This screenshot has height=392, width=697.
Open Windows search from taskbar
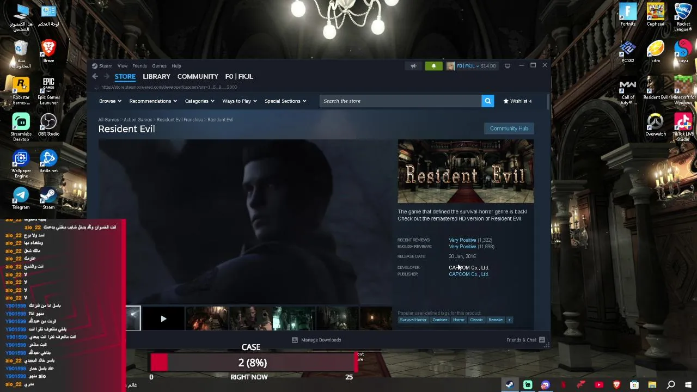pos(671,385)
